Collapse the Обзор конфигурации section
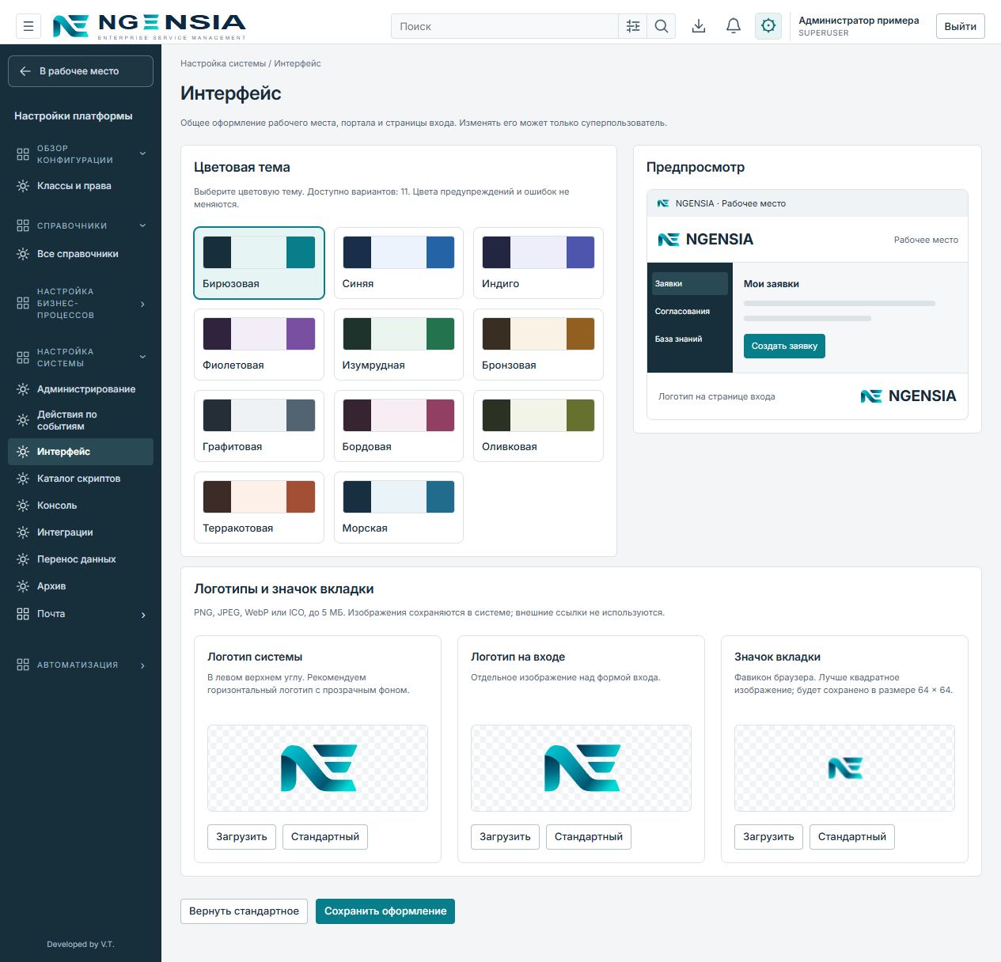Screen dimensions: 1001x962 (x=143, y=153)
